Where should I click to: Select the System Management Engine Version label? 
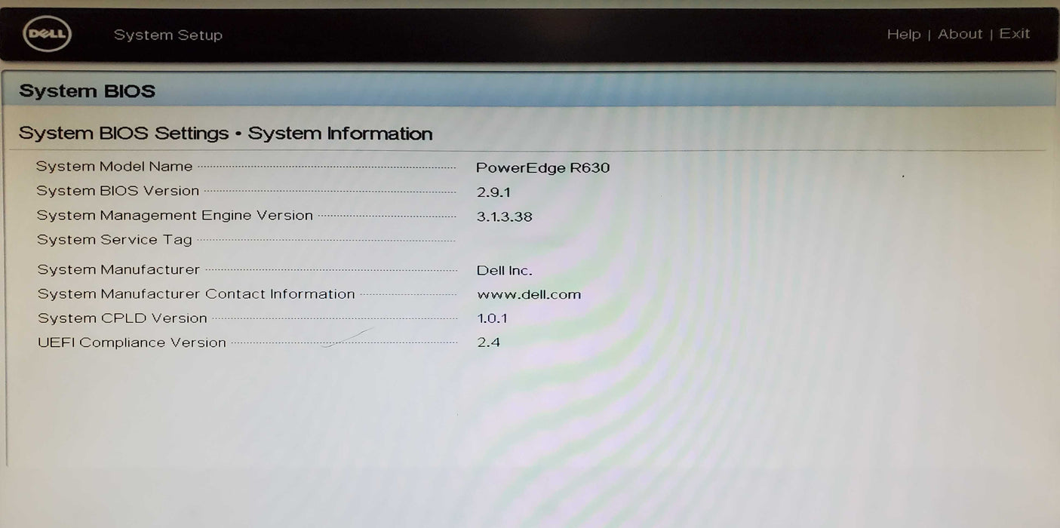175,216
